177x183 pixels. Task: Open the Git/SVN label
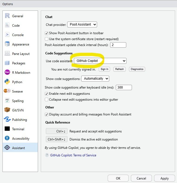[x=18, y=110]
